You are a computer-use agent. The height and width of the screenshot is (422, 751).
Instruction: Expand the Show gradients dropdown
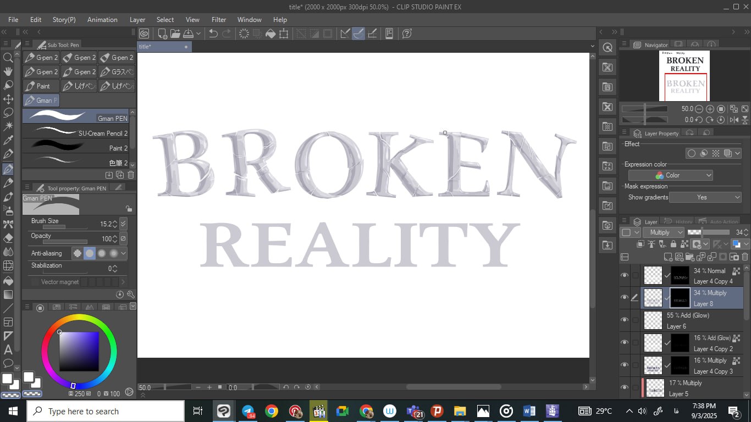click(x=705, y=197)
